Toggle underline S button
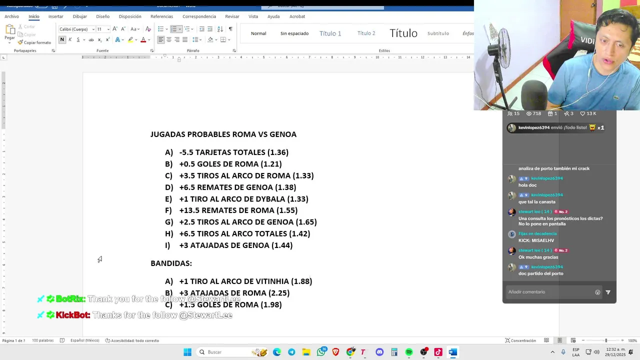The height and width of the screenshot is (360, 640). click(78, 39)
